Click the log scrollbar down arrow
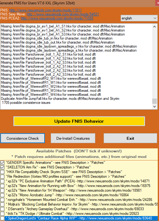 click(154, 107)
